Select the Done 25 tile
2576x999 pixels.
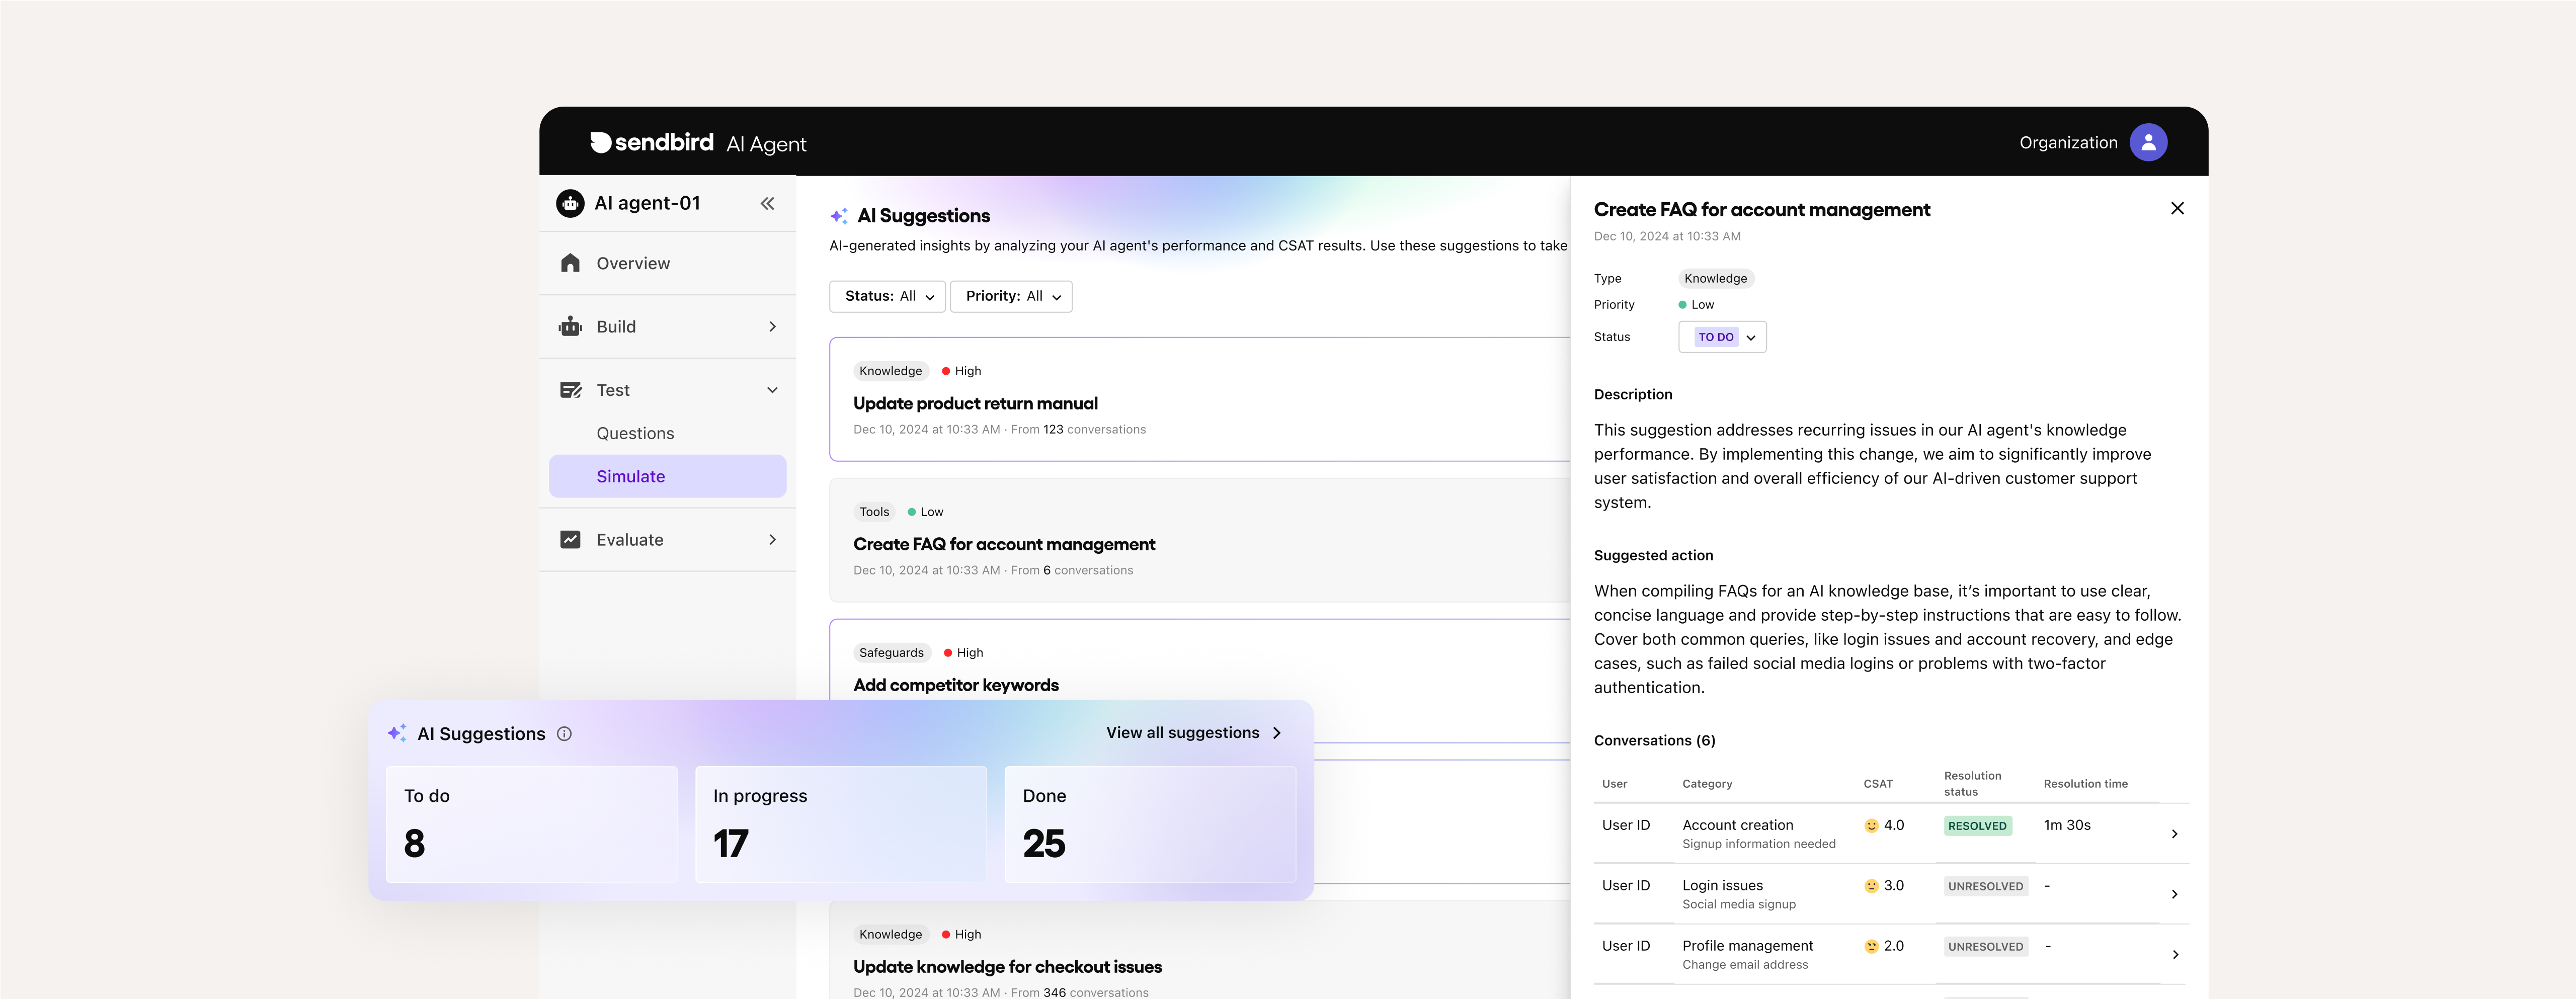tap(1150, 824)
